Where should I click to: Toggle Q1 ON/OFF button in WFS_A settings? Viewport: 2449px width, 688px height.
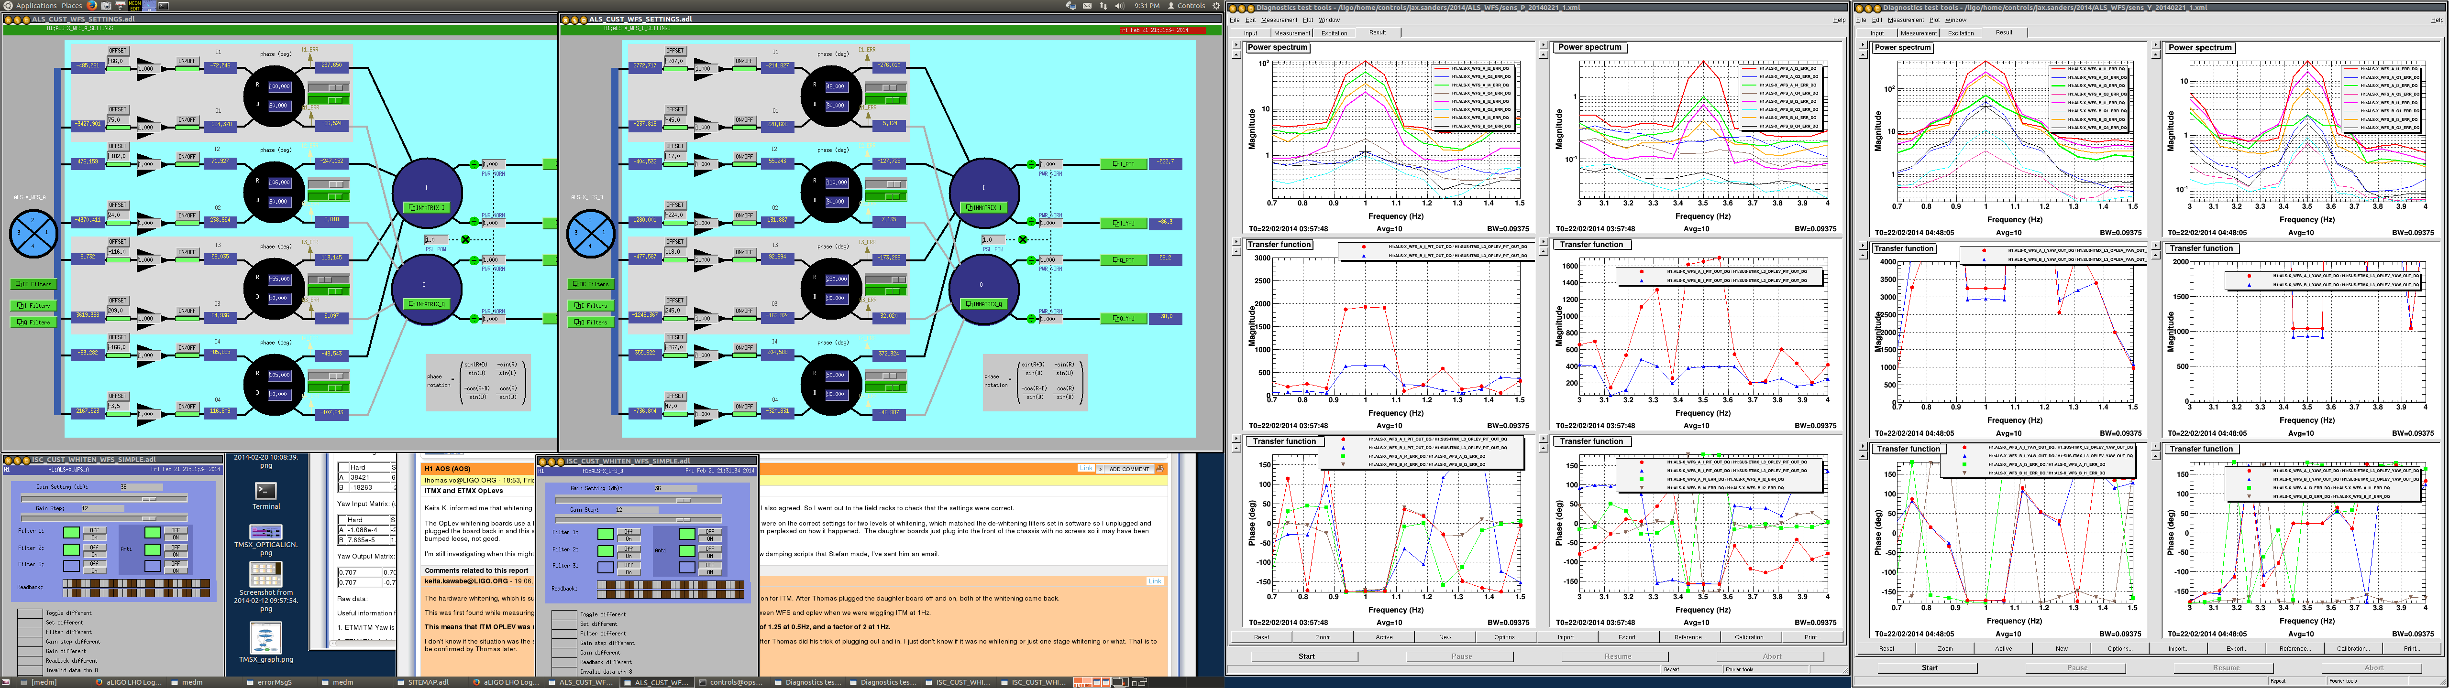(188, 120)
